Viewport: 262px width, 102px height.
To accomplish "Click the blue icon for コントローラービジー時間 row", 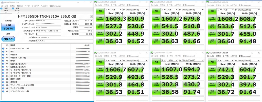I will click(x=3, y=76).
